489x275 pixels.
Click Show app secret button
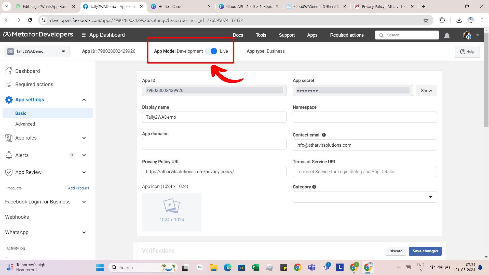[426, 90]
